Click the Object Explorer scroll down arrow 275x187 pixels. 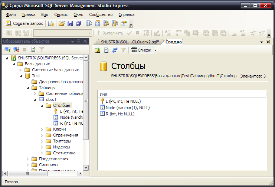[86, 168]
